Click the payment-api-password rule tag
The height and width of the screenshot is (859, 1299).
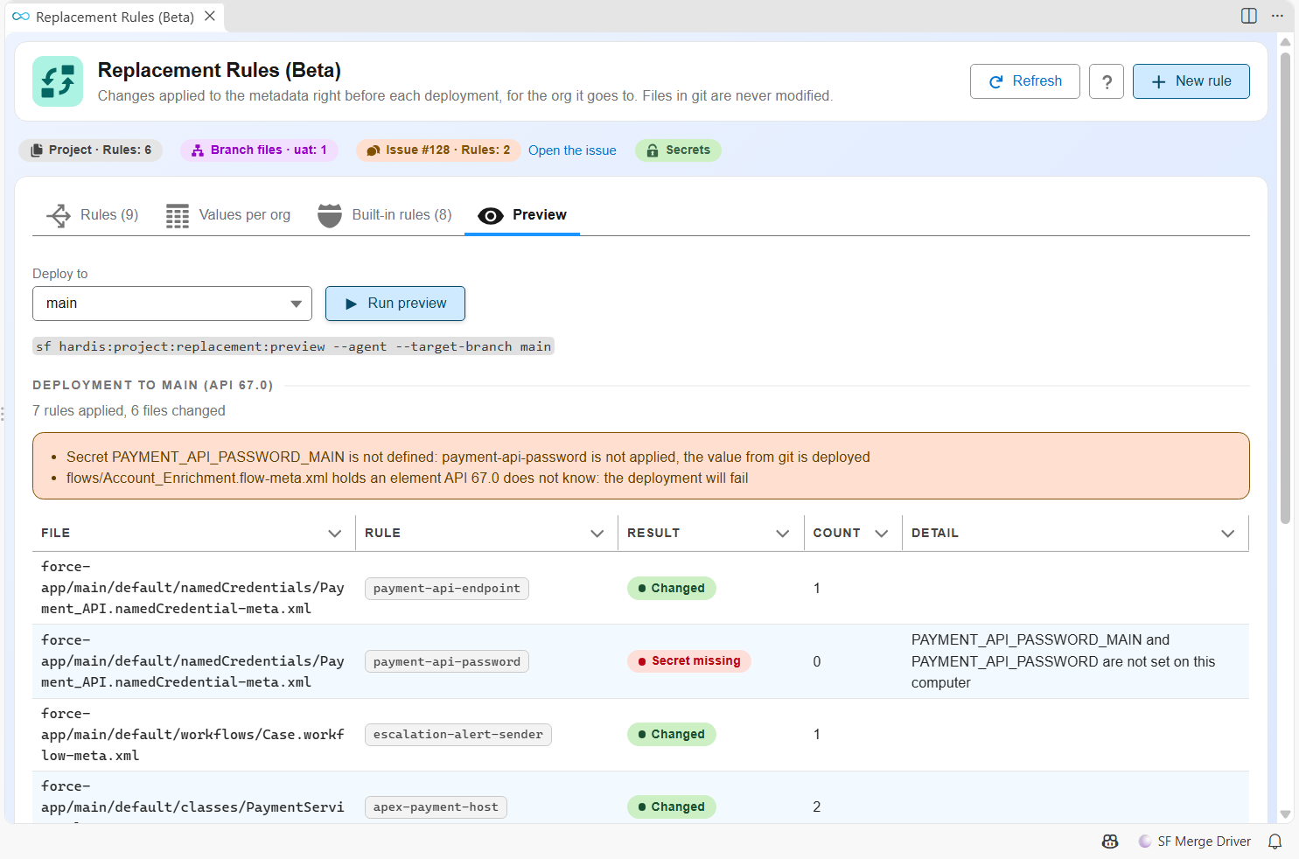[447, 662]
